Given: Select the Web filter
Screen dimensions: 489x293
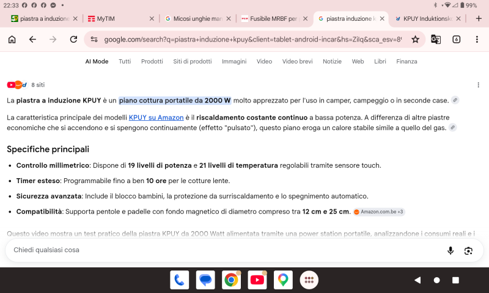Looking at the screenshot, I should (358, 62).
